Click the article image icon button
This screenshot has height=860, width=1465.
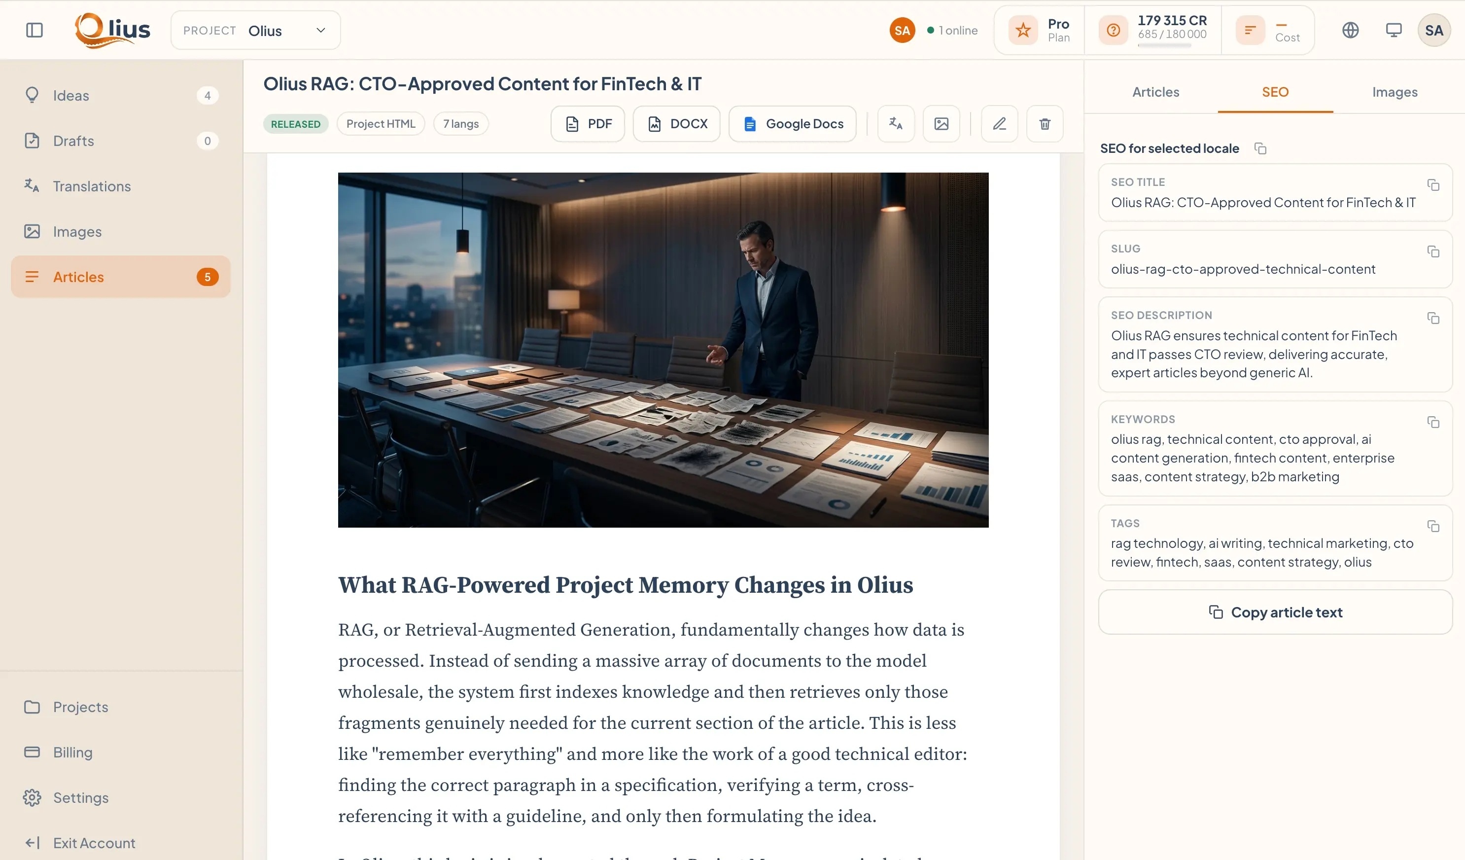pos(941,124)
